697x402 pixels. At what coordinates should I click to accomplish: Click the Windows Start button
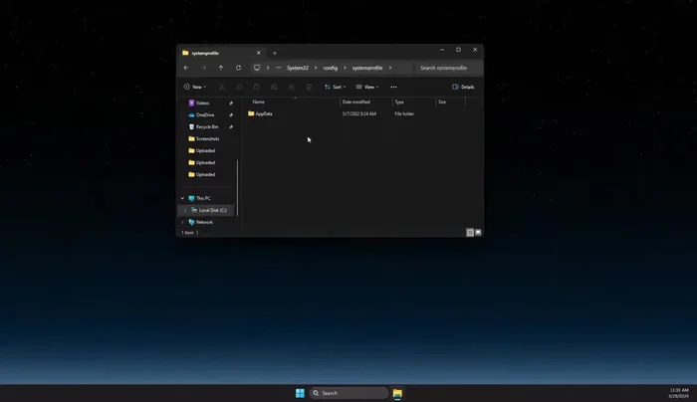click(x=300, y=393)
